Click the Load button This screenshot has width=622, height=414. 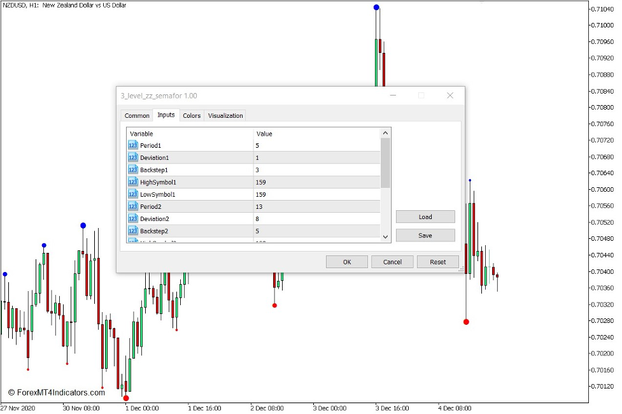pyautogui.click(x=425, y=217)
